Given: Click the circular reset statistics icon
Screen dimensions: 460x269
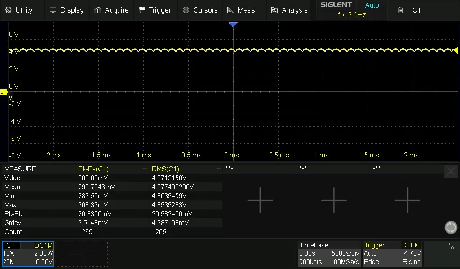Looking at the screenshot, I should 451,227.
